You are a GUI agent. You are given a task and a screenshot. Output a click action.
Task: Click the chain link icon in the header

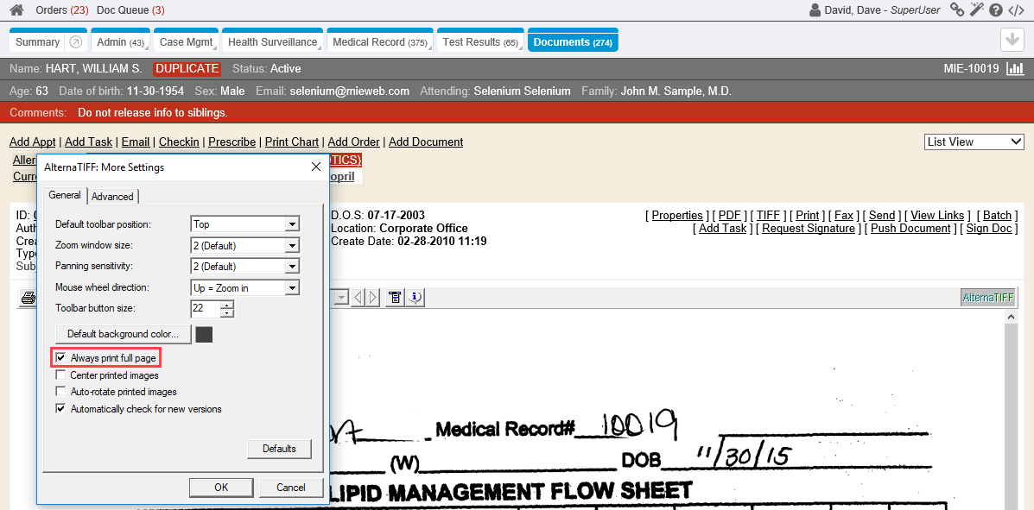click(x=957, y=10)
